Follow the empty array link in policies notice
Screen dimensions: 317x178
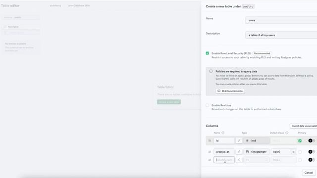258,79
